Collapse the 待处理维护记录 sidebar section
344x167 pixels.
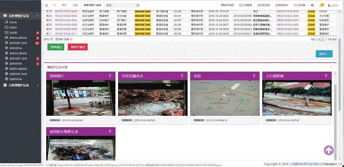(x=38, y=16)
